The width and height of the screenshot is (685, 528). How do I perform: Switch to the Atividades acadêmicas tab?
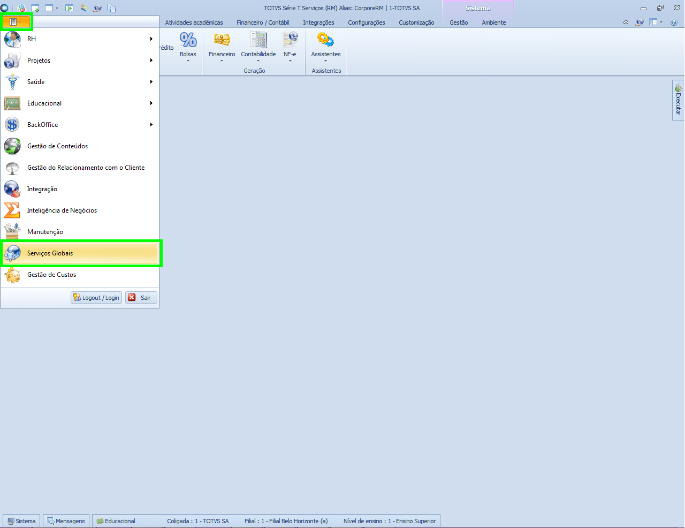pos(194,22)
